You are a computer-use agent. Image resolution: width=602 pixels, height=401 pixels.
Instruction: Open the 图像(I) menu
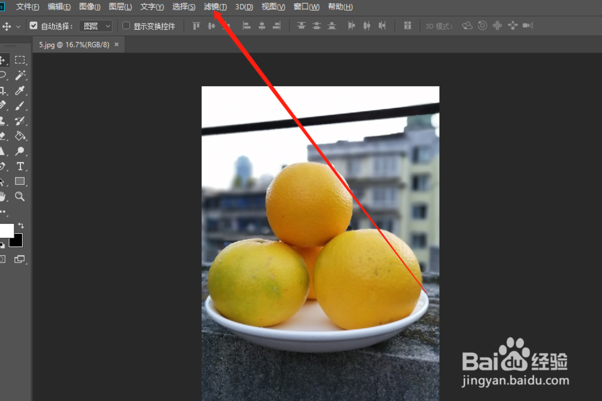pyautogui.click(x=90, y=7)
